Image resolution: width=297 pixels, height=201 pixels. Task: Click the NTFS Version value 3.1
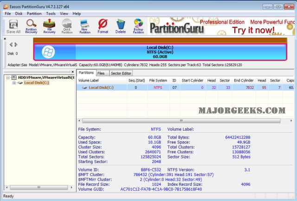[247, 170]
